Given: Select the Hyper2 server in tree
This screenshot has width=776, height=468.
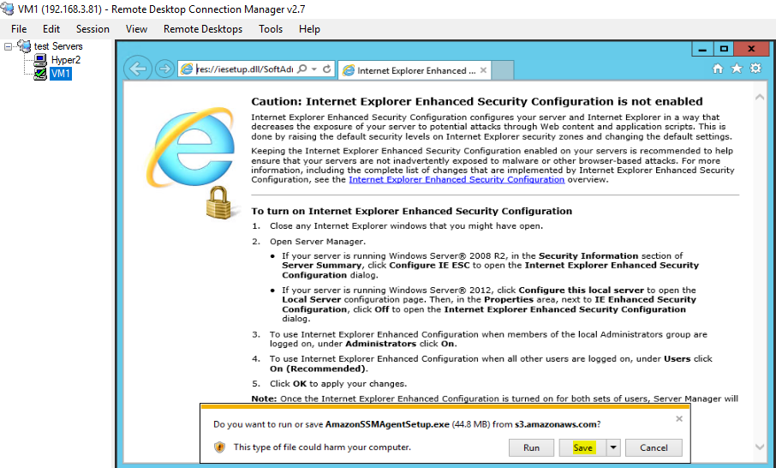Looking at the screenshot, I should (66, 60).
